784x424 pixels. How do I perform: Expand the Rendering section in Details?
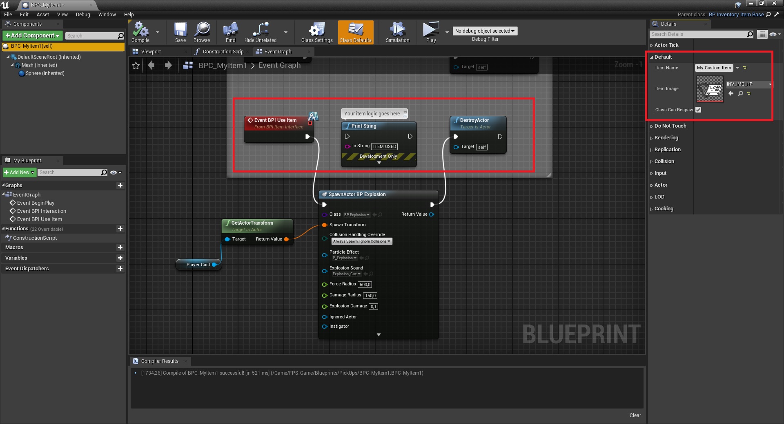click(x=666, y=138)
